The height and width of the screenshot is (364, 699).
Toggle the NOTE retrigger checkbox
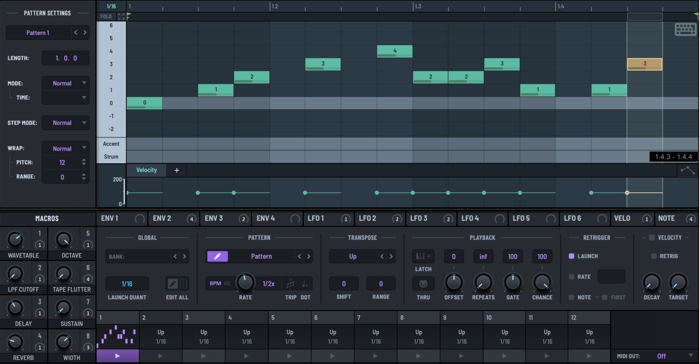tap(571, 297)
